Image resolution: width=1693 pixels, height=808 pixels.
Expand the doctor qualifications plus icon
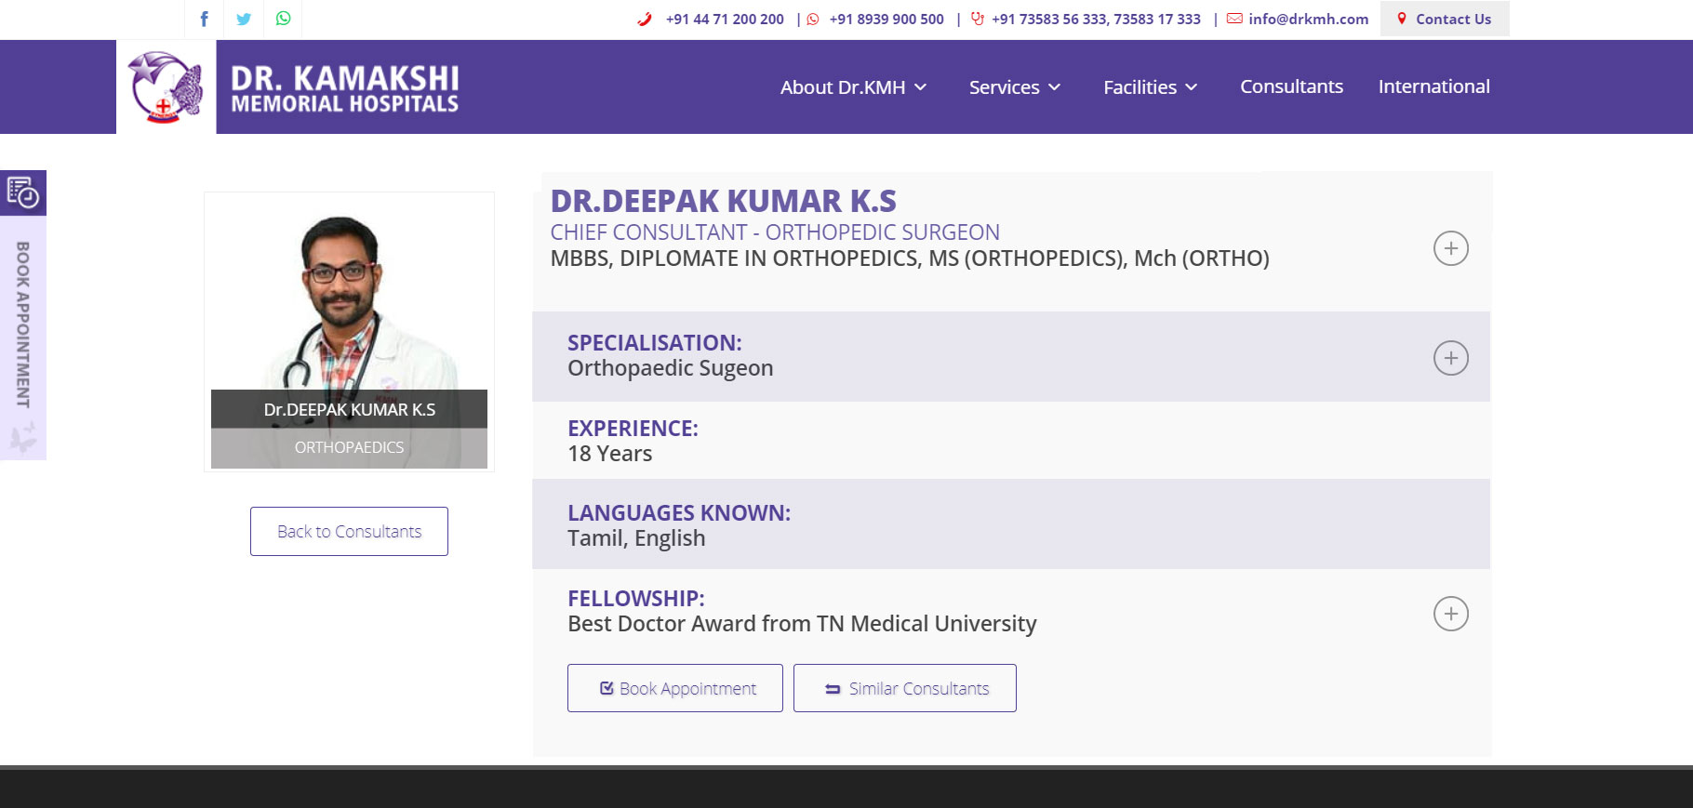(x=1450, y=248)
